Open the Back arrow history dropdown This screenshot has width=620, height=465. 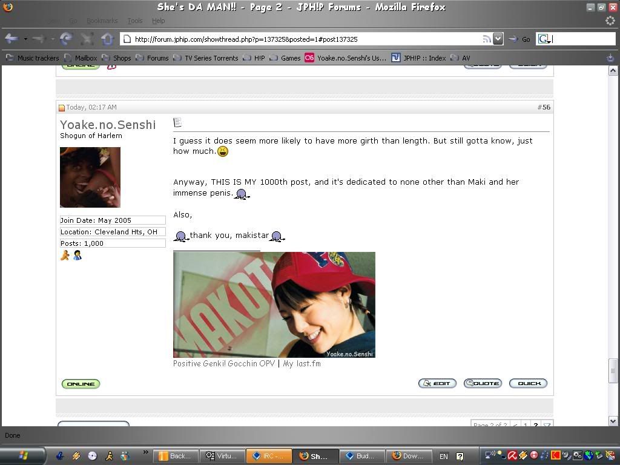[x=25, y=39]
